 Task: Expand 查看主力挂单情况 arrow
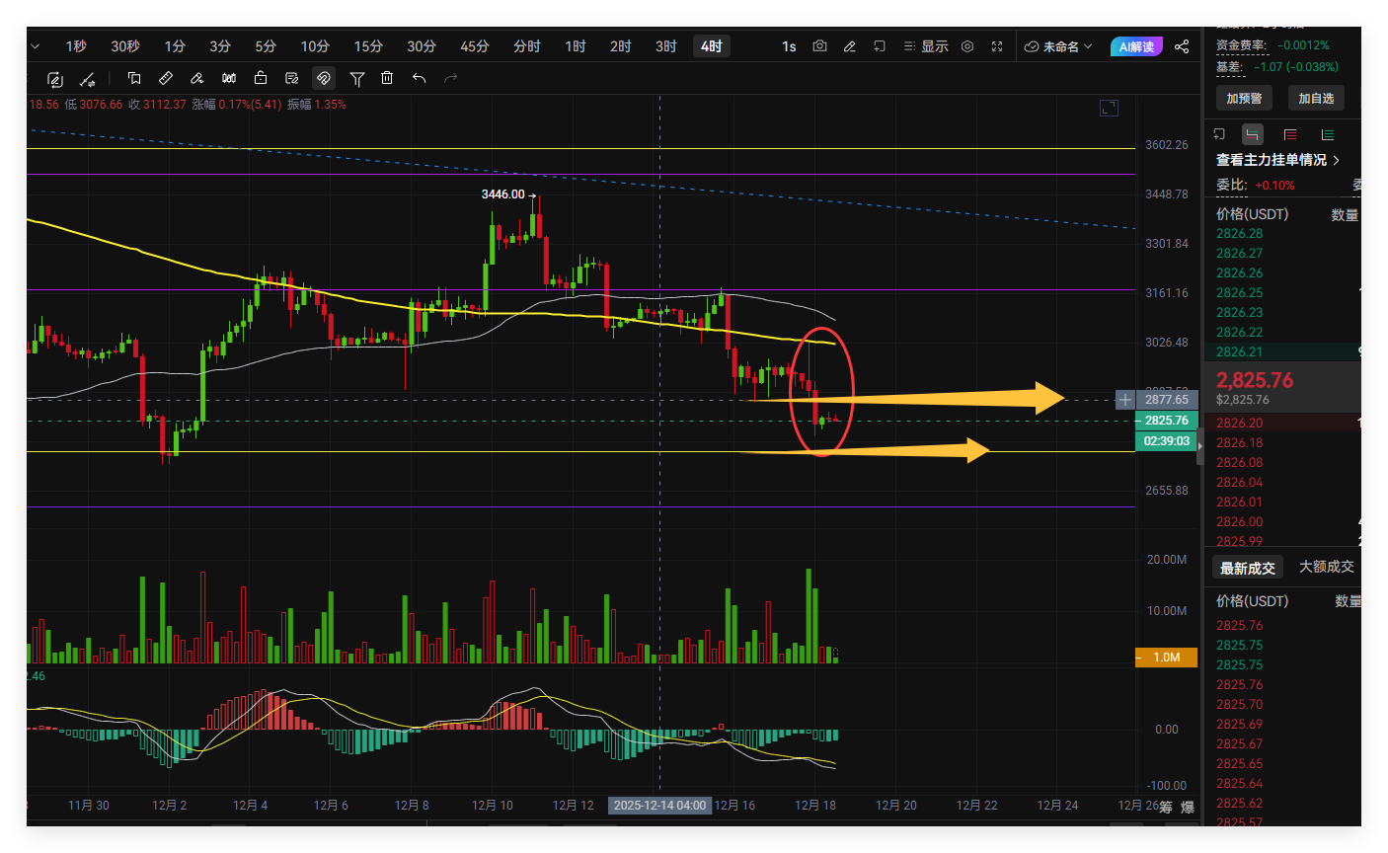(x=1337, y=160)
